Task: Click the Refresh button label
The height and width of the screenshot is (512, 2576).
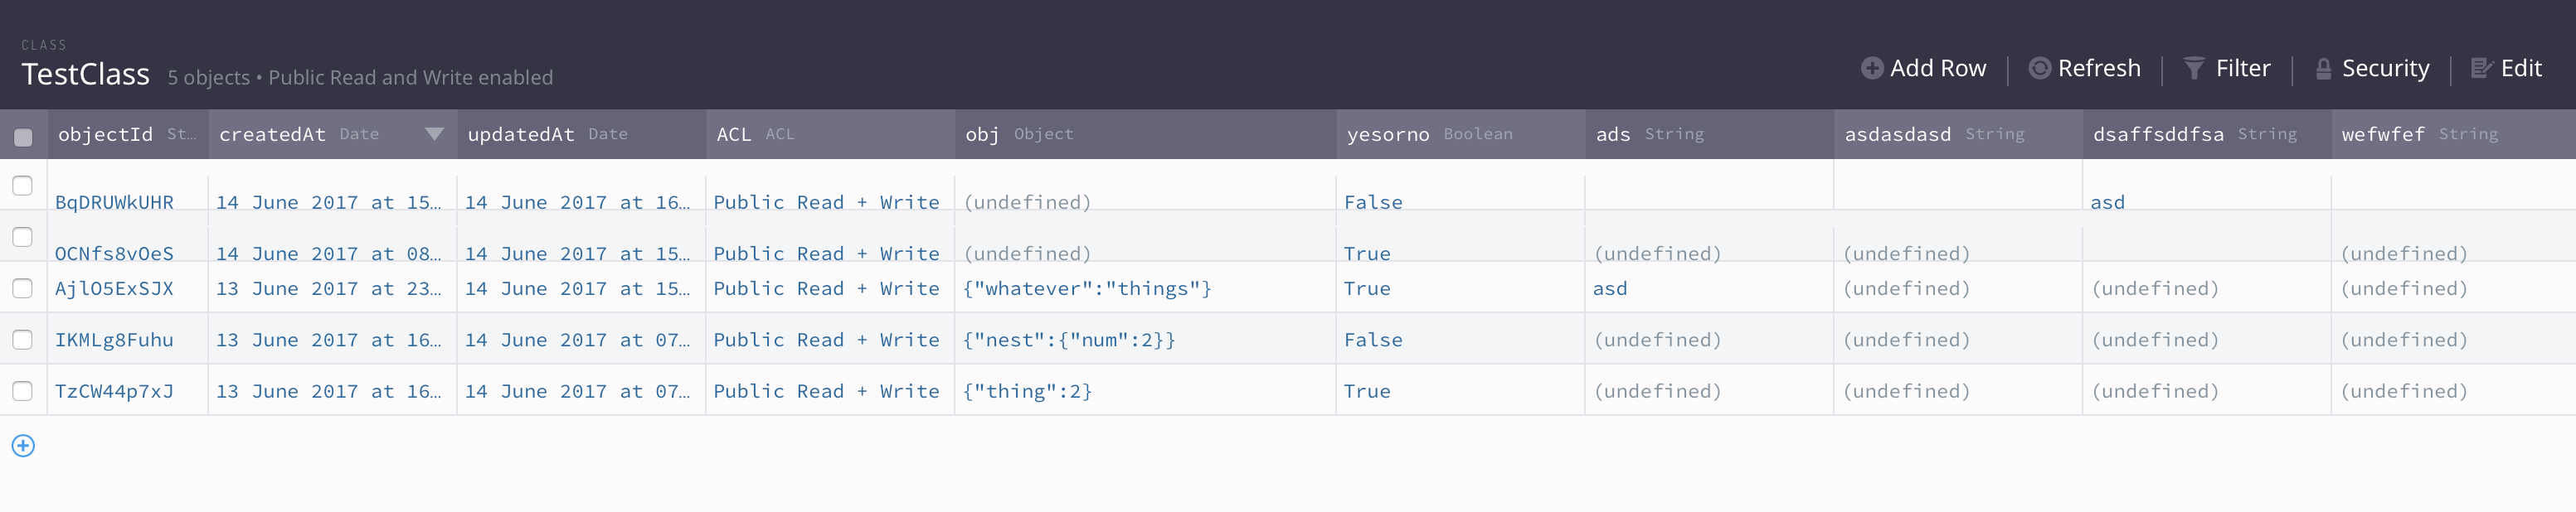Action: click(2099, 68)
